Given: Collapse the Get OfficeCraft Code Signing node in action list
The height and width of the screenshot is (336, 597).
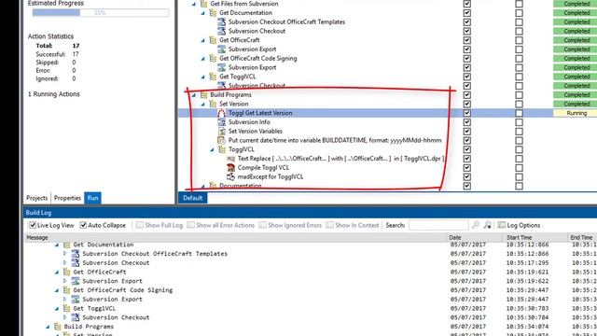Looking at the screenshot, I should click(x=203, y=59).
